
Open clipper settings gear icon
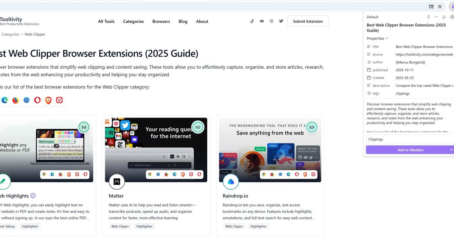tap(452, 17)
